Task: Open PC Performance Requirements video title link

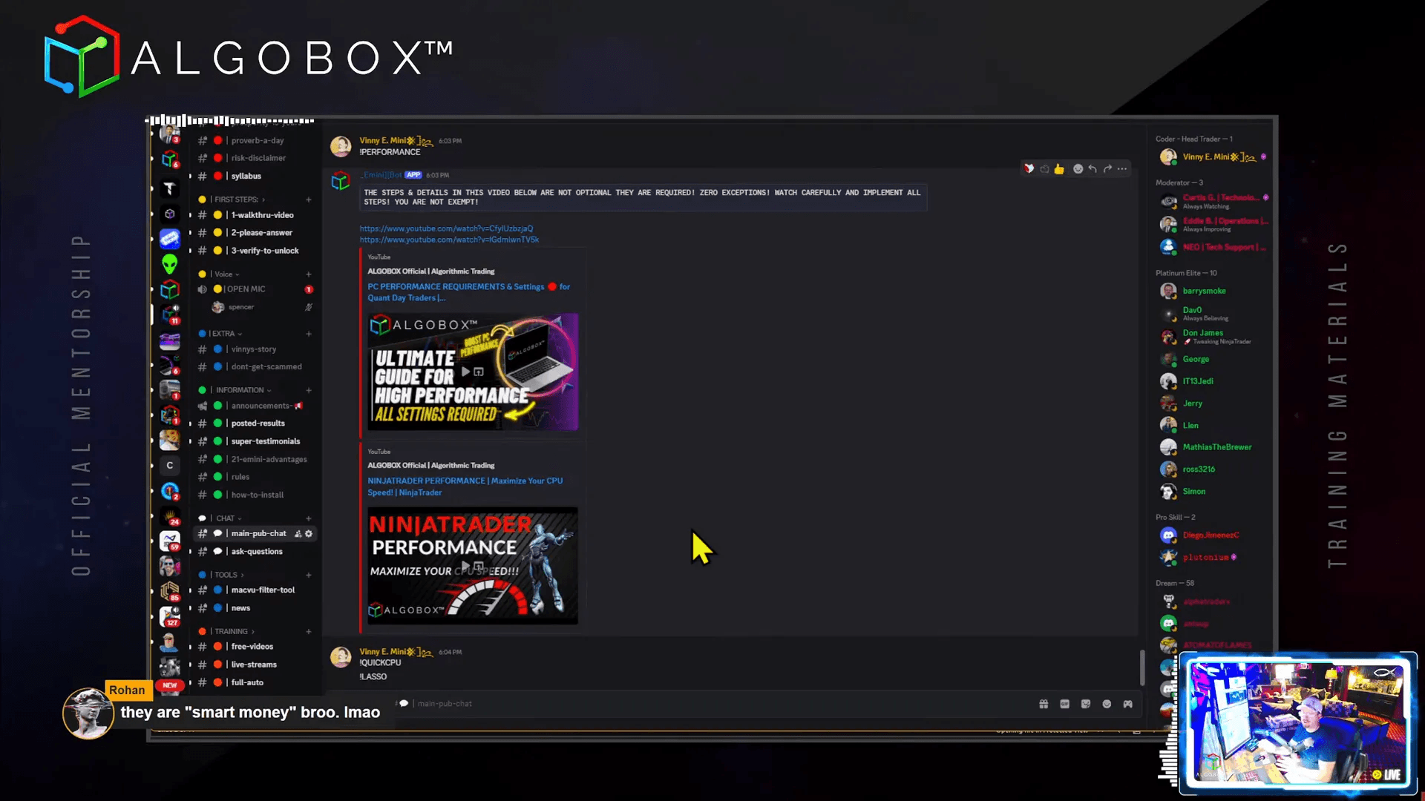Action: (468, 292)
